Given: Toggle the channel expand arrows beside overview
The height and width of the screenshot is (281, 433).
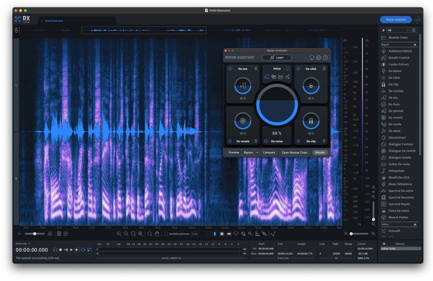Looking at the screenshot, I should (x=16, y=31).
